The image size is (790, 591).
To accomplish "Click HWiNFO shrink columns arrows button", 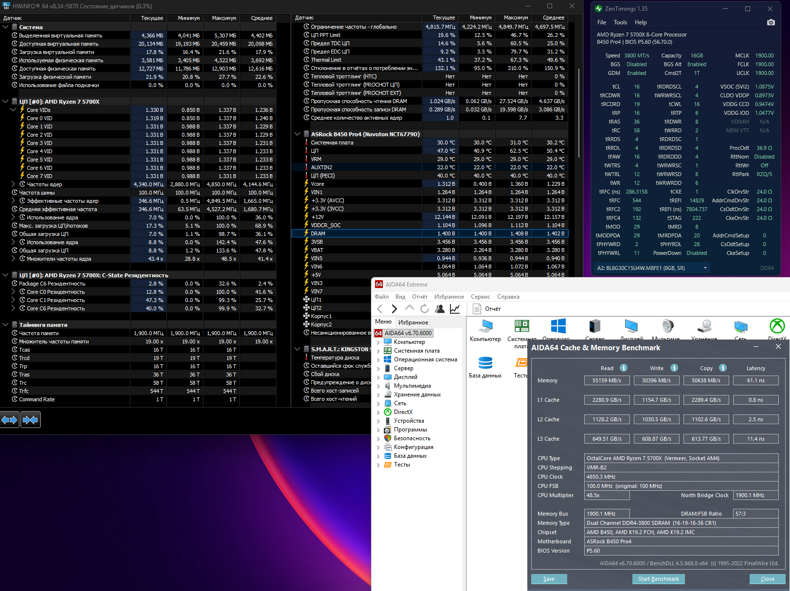I will coord(30,419).
